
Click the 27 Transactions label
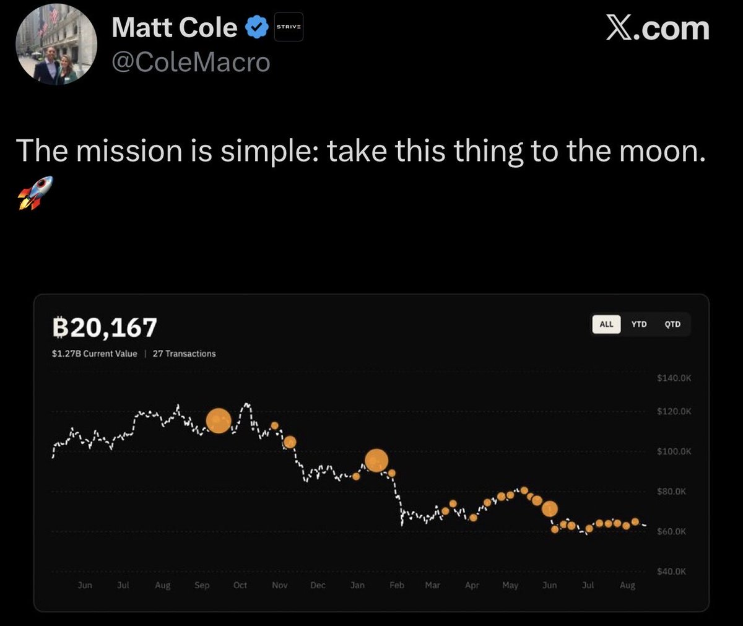(184, 354)
